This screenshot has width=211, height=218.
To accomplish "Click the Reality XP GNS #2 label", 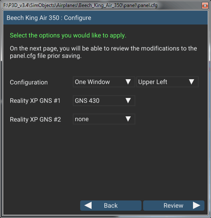I will [x=36, y=120].
